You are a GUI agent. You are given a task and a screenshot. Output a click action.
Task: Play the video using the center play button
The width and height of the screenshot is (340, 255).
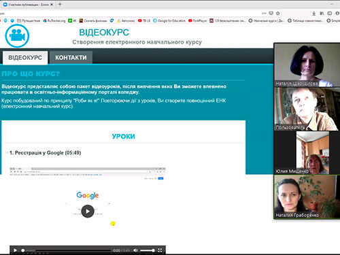point(88,211)
